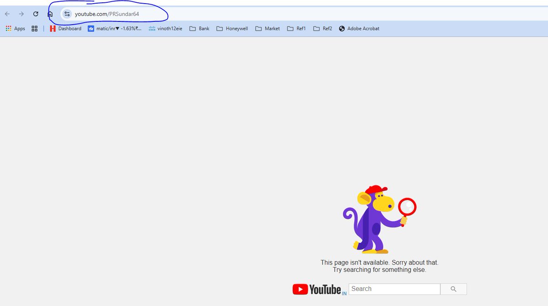The width and height of the screenshot is (548, 306).
Task: Click the browser forward arrow
Action: pyautogui.click(x=21, y=14)
